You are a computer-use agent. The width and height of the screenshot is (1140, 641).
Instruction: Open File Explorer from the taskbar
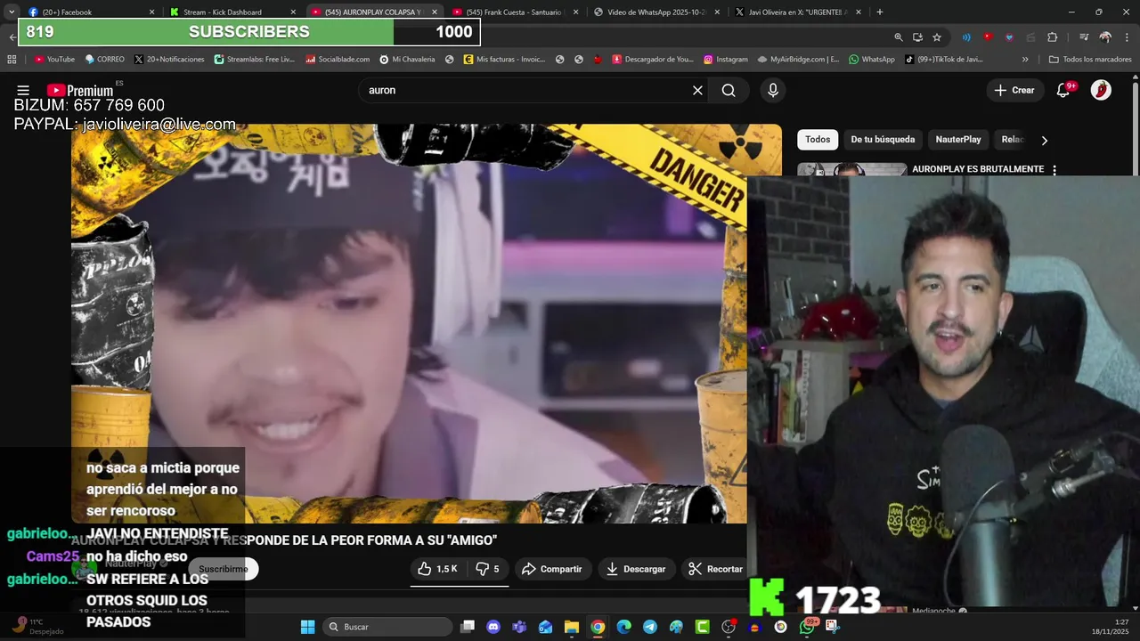[x=572, y=627]
